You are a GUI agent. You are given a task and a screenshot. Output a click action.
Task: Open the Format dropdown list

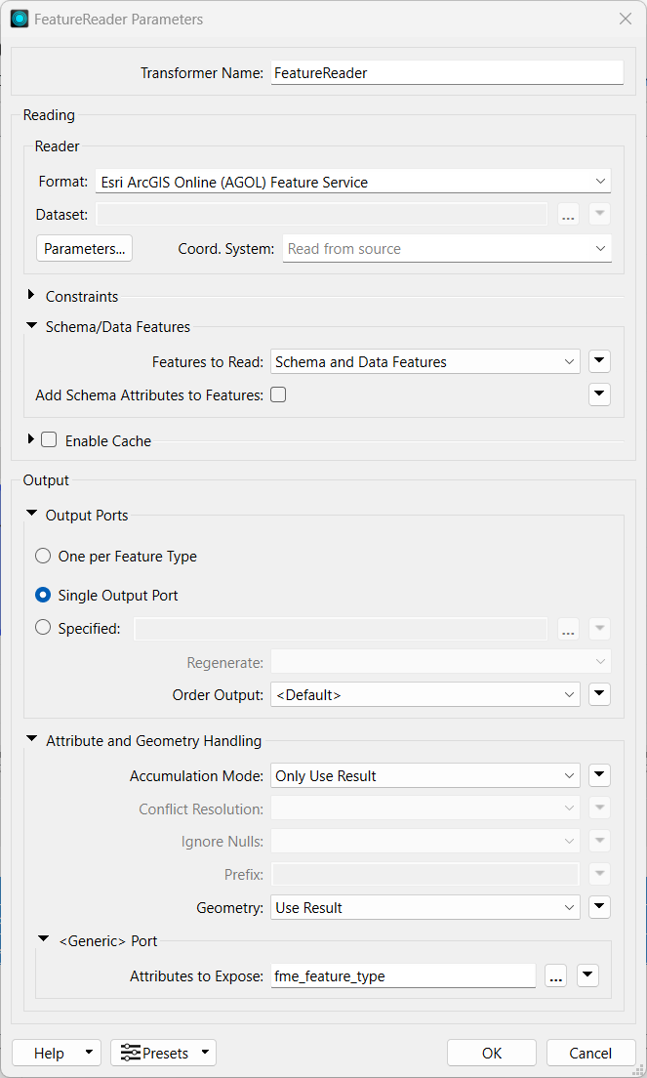[353, 182]
